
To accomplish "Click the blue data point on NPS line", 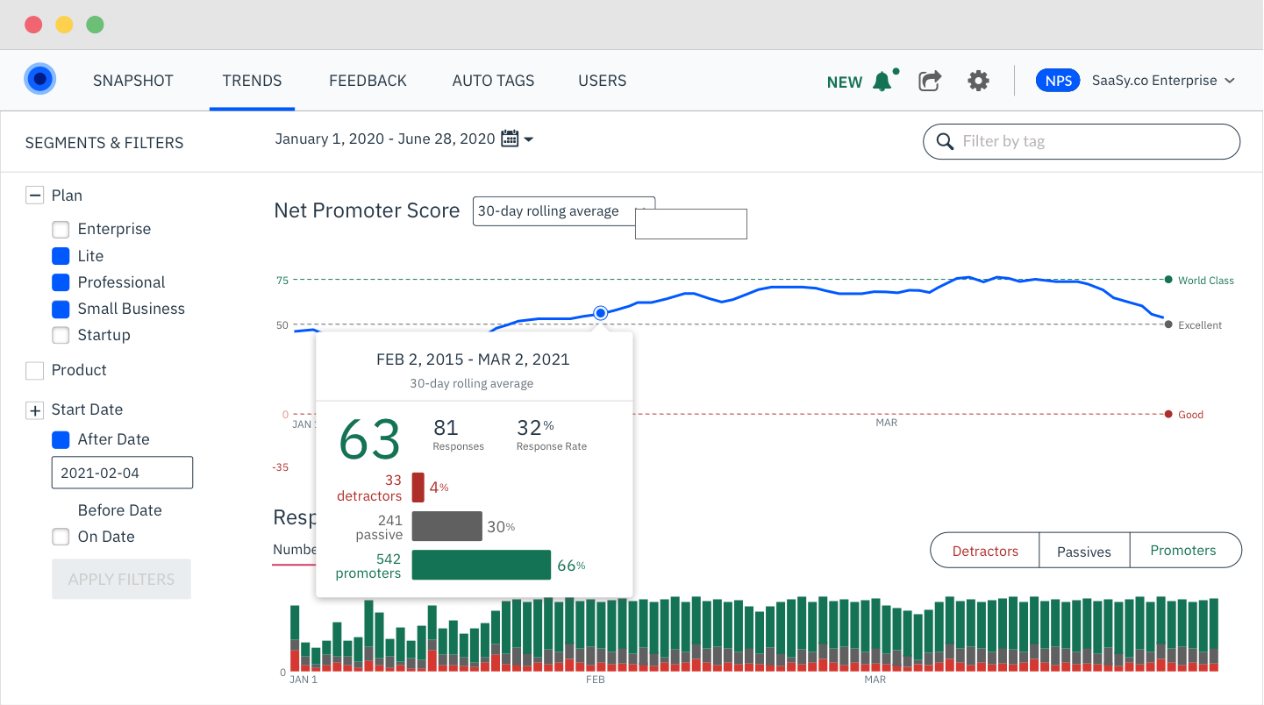I will click(601, 313).
